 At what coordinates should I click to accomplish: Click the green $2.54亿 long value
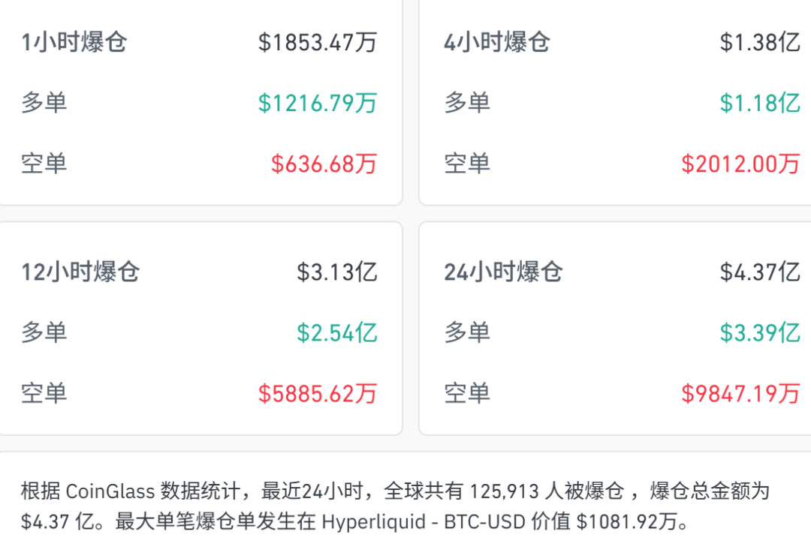pos(336,332)
